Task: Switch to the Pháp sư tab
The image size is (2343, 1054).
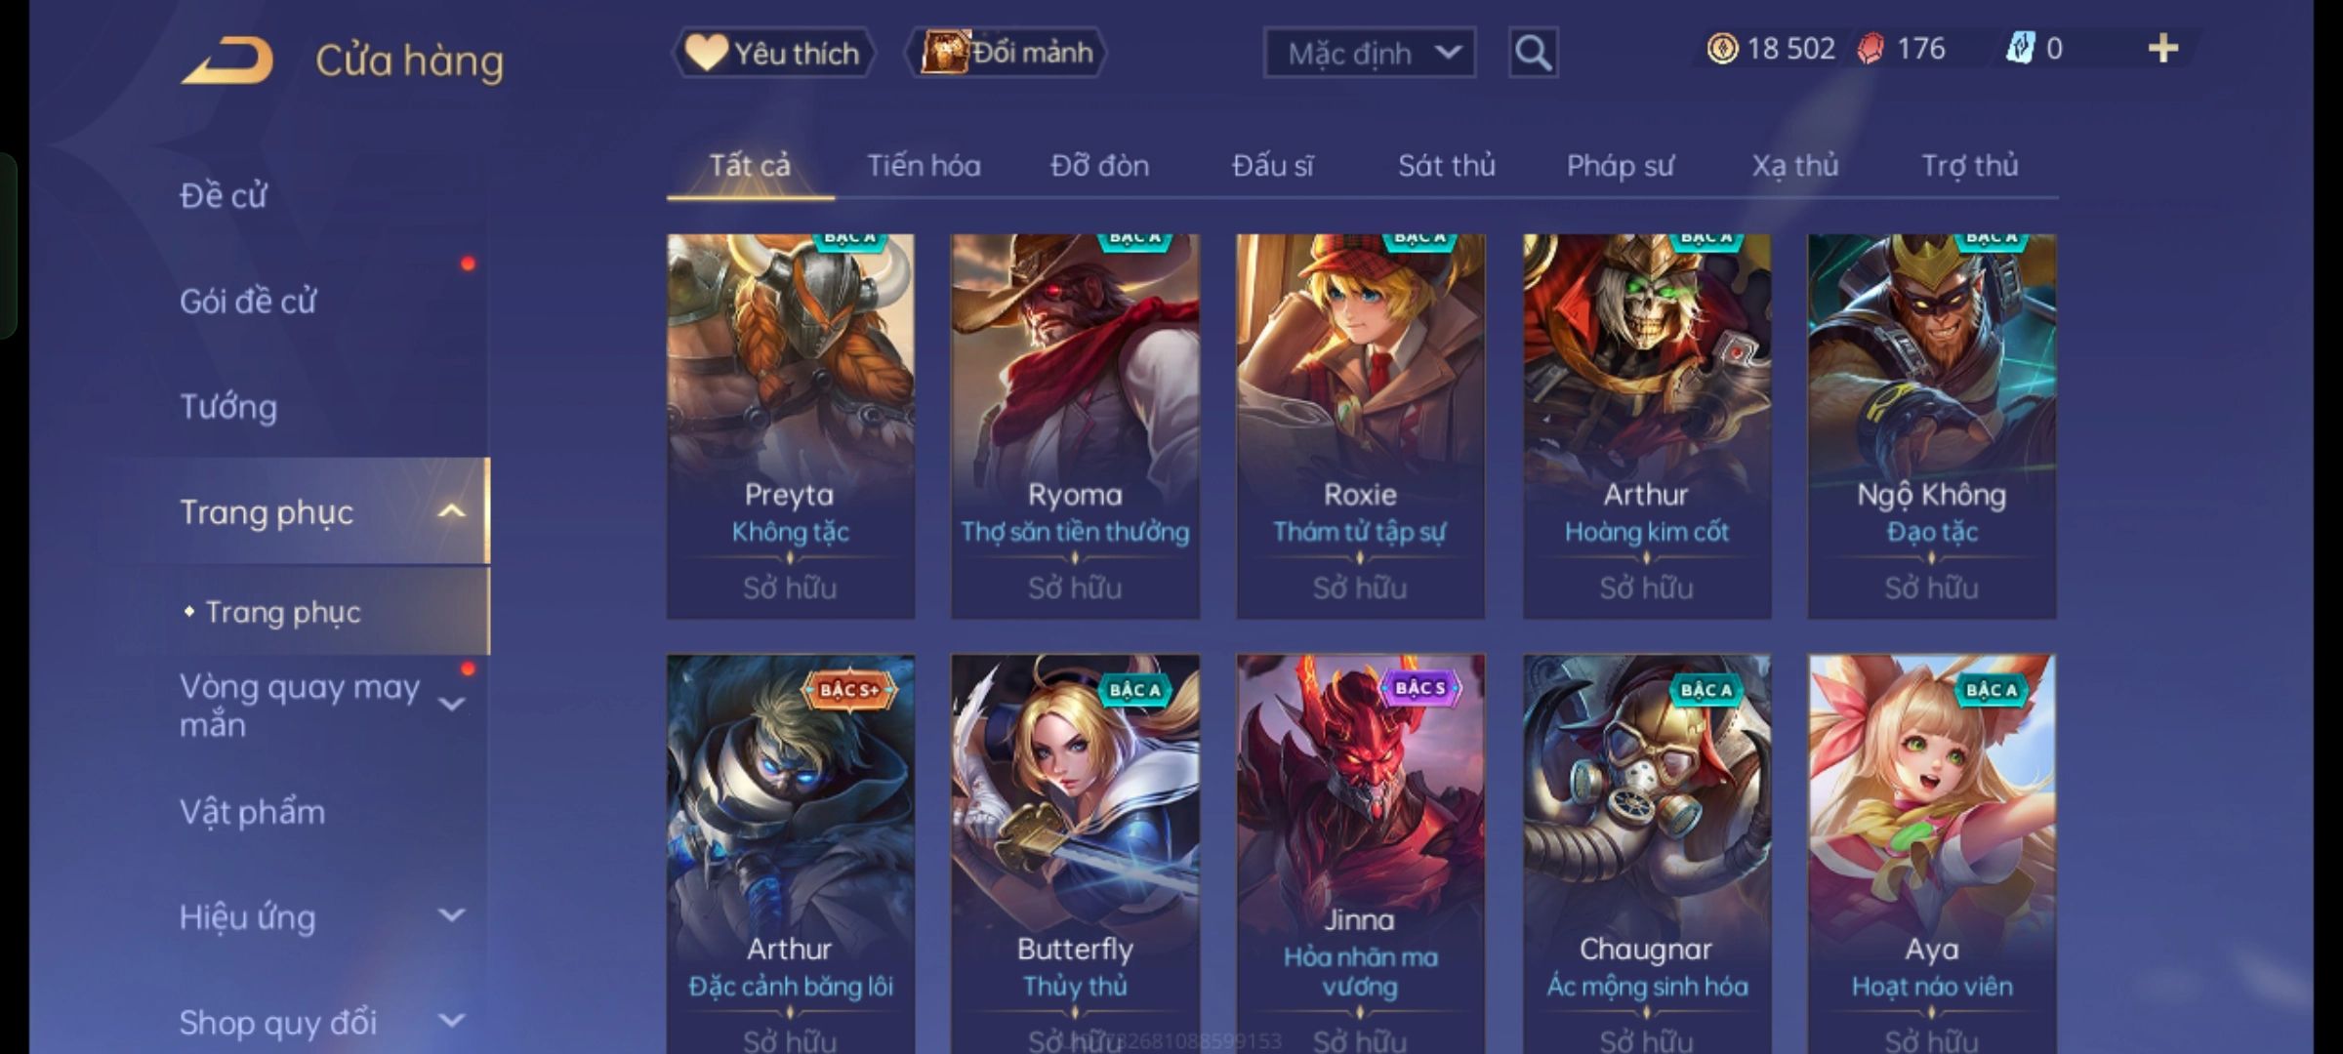Action: [1620, 166]
